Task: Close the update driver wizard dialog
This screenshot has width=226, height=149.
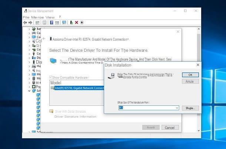Action: [x=178, y=32]
